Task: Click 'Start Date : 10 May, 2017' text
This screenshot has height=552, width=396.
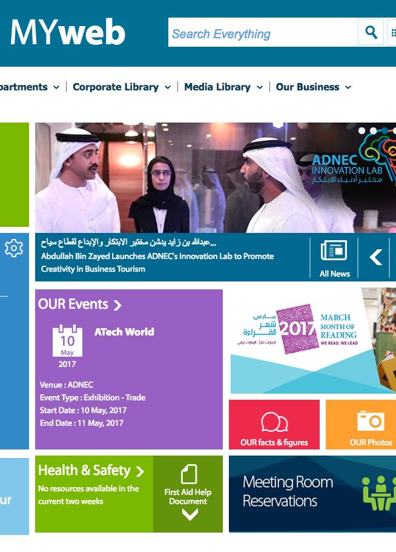Action: pyautogui.click(x=83, y=410)
